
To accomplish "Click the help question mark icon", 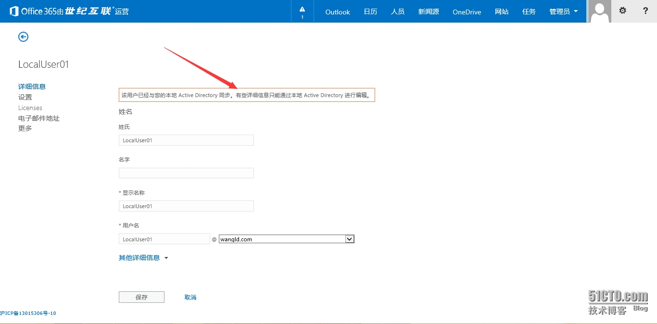I will [x=645, y=11].
